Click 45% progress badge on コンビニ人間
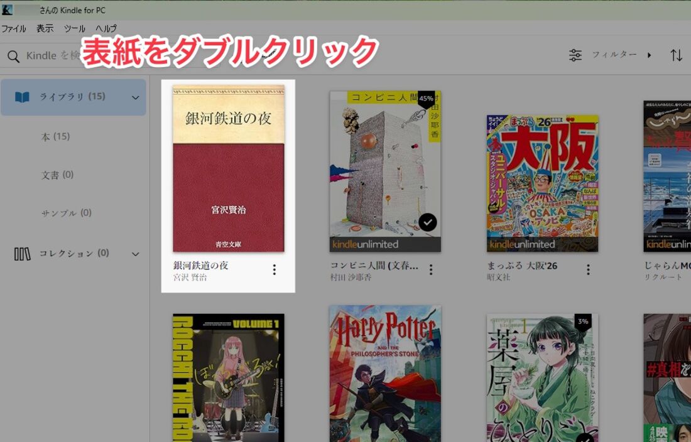691x442 pixels. (426, 99)
